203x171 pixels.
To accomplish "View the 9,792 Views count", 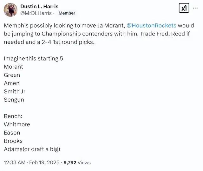I will pos(77,162).
